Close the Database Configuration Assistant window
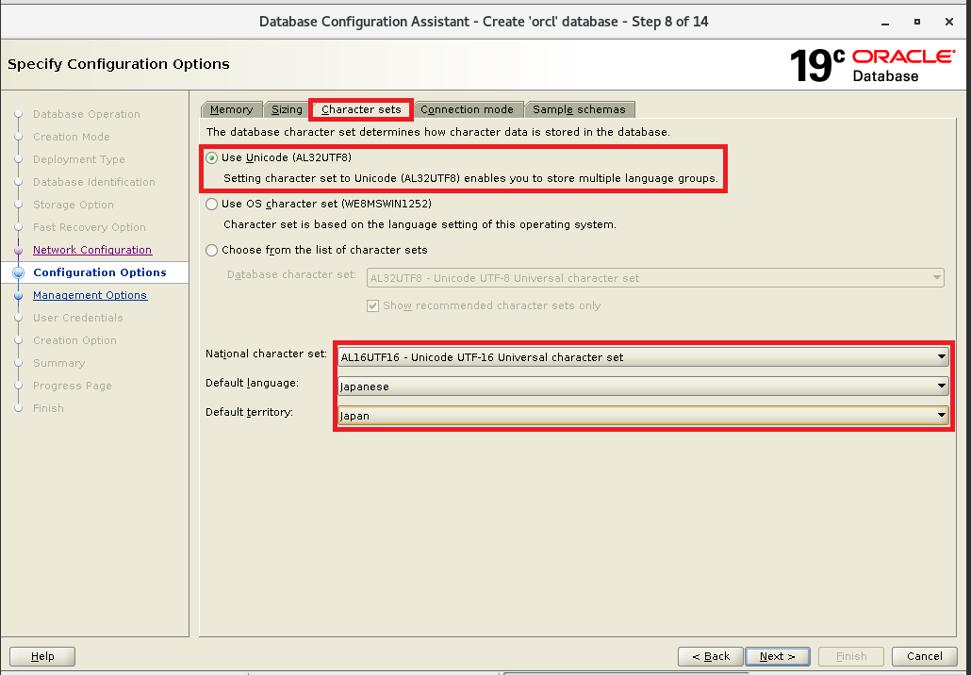This screenshot has height=675, width=971. pos(948,22)
